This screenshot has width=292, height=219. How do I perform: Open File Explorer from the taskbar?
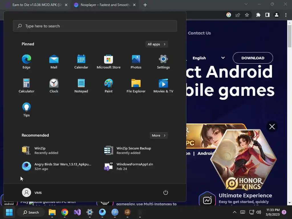click(x=52, y=212)
